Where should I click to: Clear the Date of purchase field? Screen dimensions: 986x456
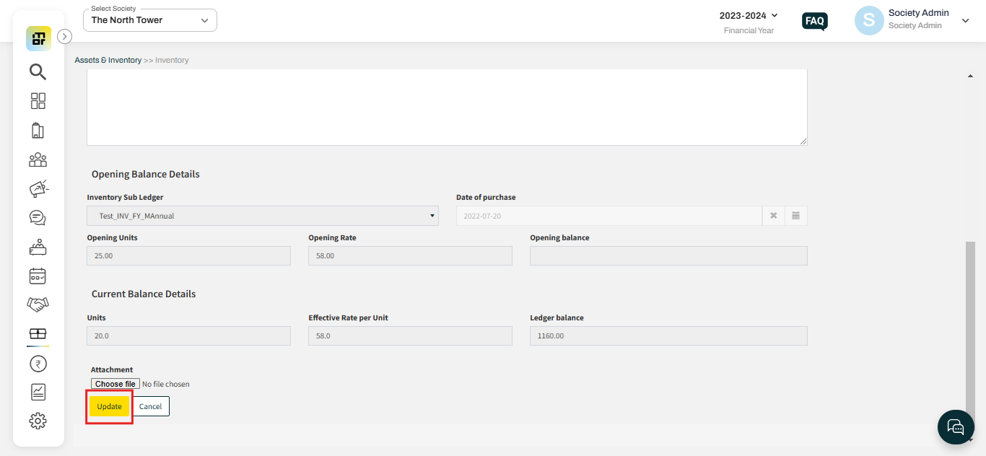(x=773, y=216)
